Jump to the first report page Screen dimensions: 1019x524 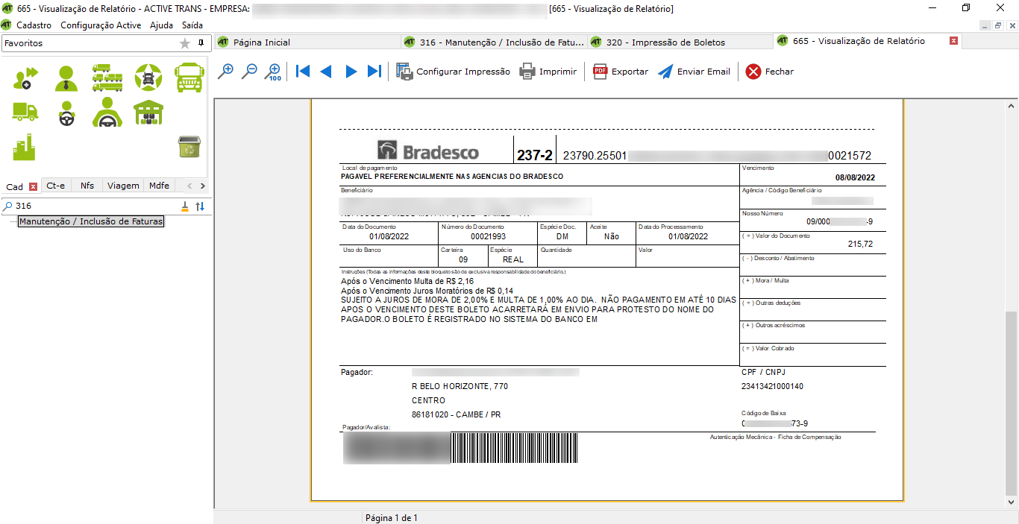click(x=303, y=72)
